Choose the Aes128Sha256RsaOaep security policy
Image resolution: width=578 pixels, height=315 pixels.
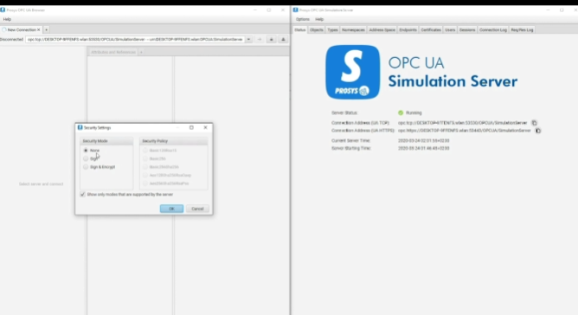pyautogui.click(x=145, y=175)
